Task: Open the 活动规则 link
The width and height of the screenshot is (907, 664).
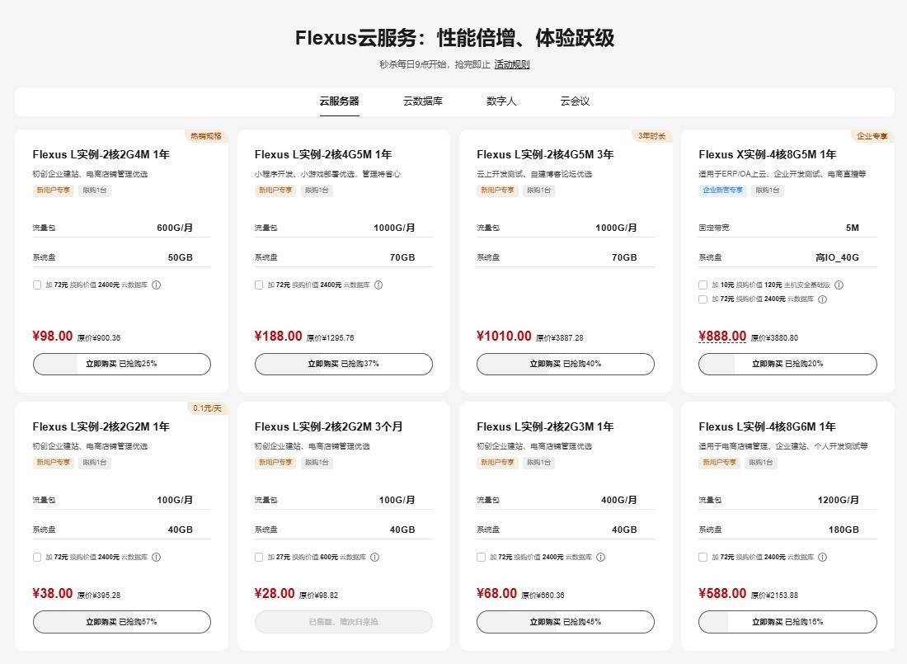Action: [x=512, y=64]
